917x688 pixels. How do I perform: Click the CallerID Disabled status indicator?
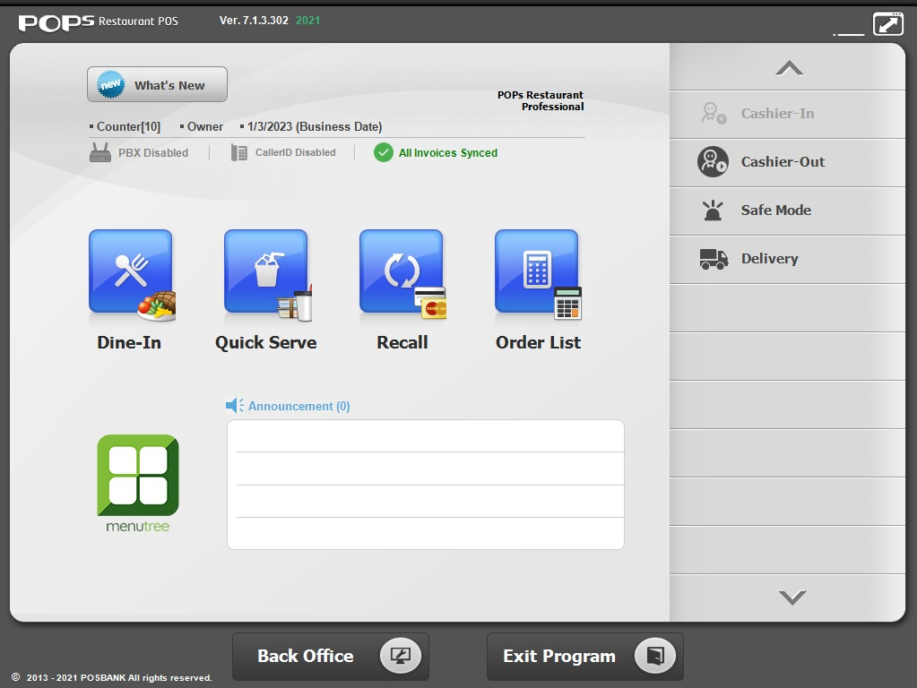[x=283, y=153]
